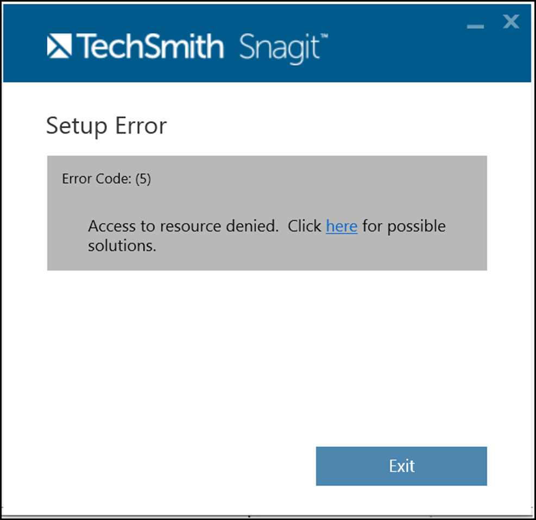Image resolution: width=536 pixels, height=520 pixels.
Task: Click the "Error Code: (5)" text
Action: pyautogui.click(x=106, y=179)
